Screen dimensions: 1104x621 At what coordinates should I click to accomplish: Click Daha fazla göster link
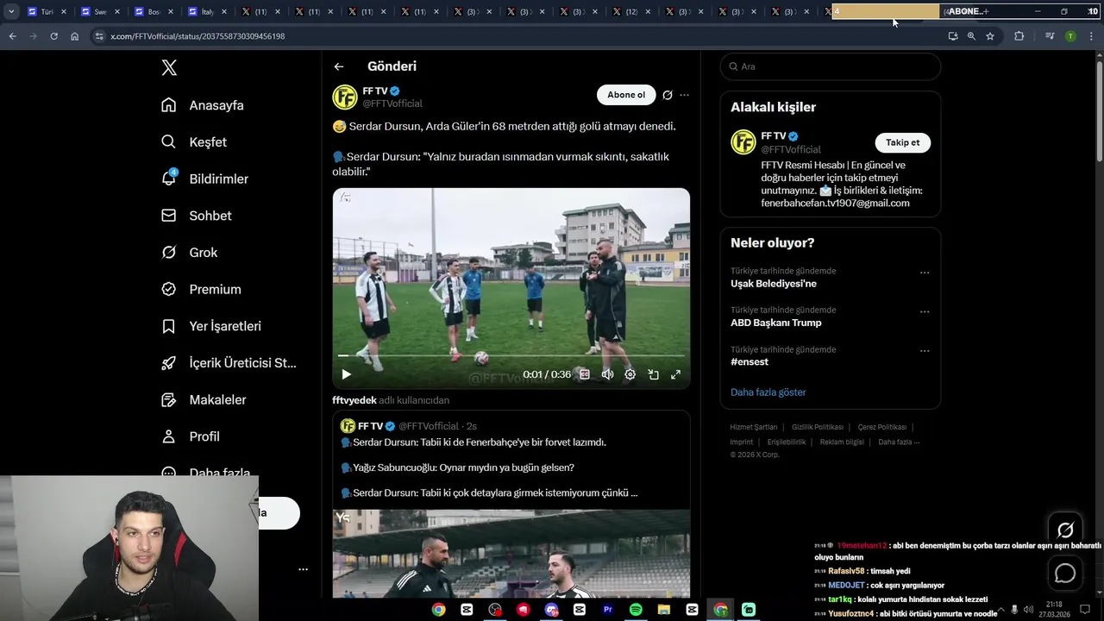click(768, 392)
